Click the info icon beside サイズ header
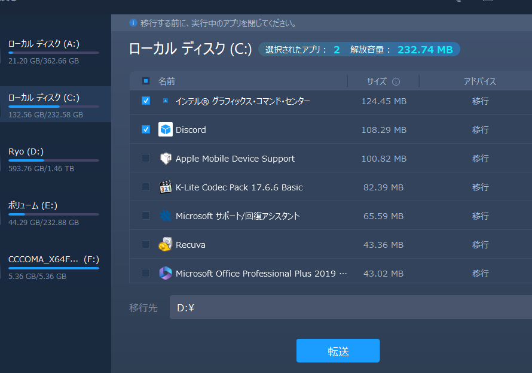 [396, 82]
